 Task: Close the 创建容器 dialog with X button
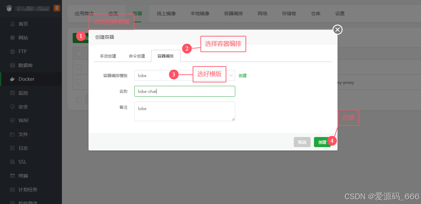(x=338, y=30)
